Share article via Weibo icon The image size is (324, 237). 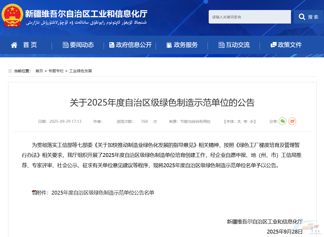(292, 121)
